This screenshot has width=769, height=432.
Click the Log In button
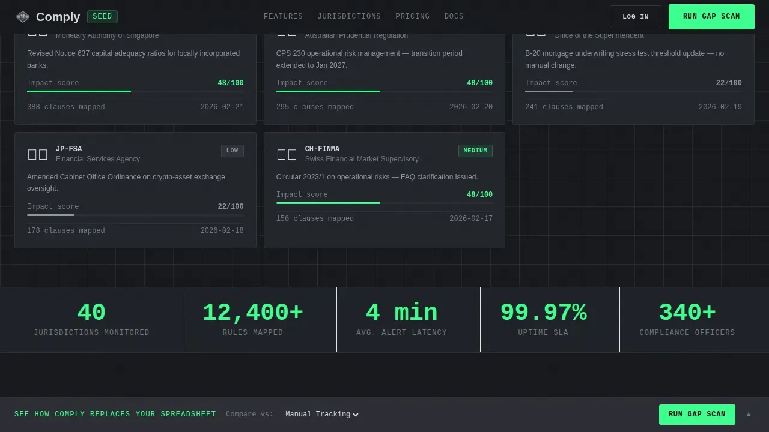(x=636, y=17)
